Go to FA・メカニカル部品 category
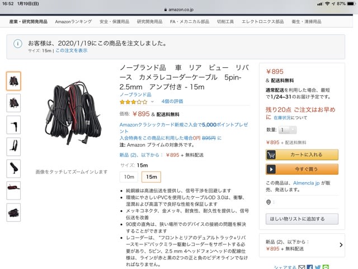This screenshot has height=269, width=358. tap(190, 22)
